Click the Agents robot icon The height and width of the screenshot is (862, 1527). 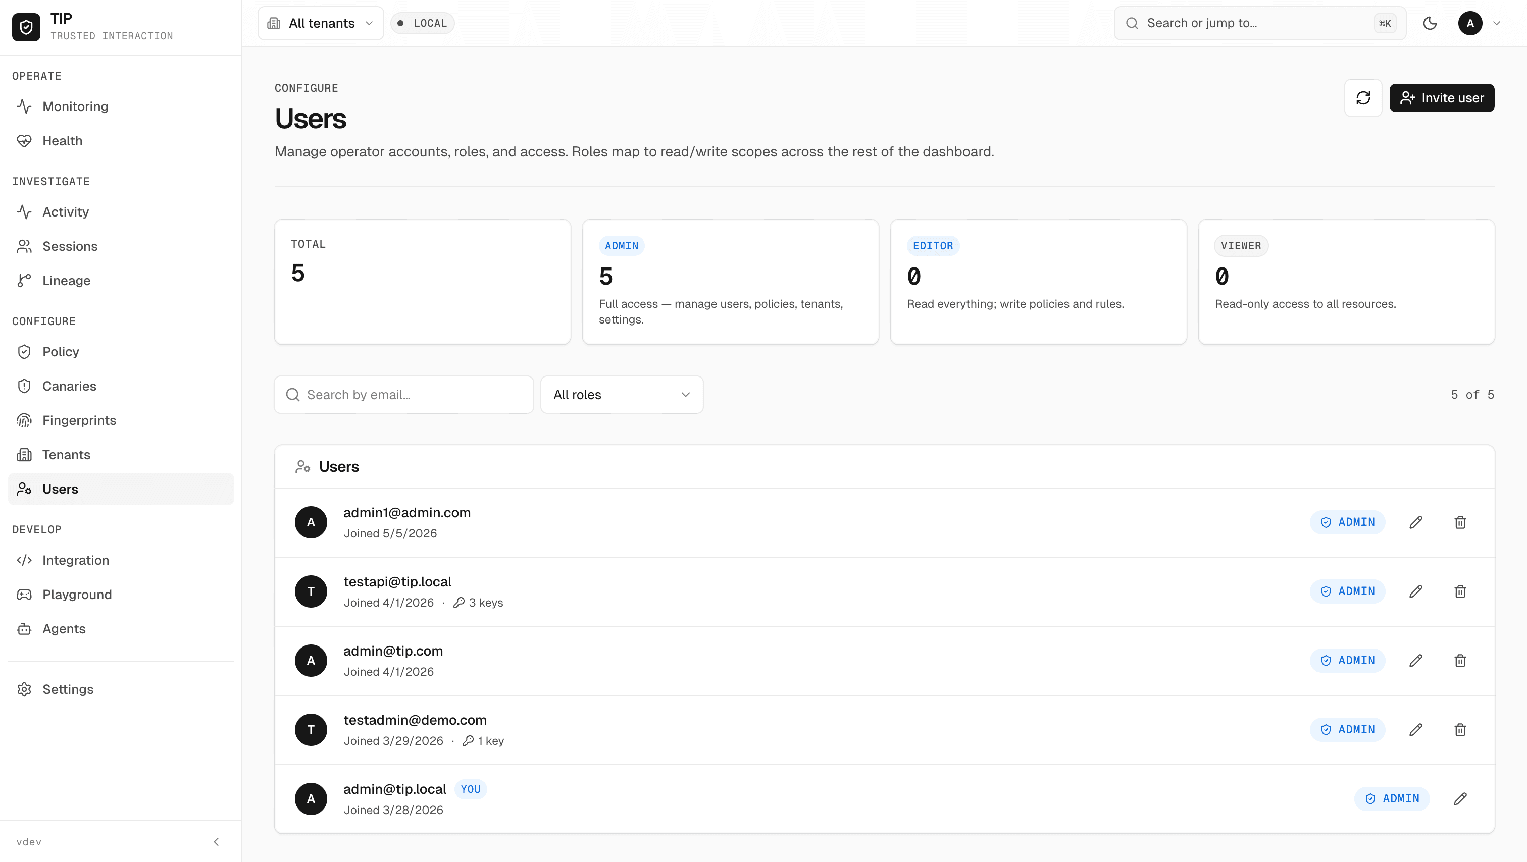(24, 629)
